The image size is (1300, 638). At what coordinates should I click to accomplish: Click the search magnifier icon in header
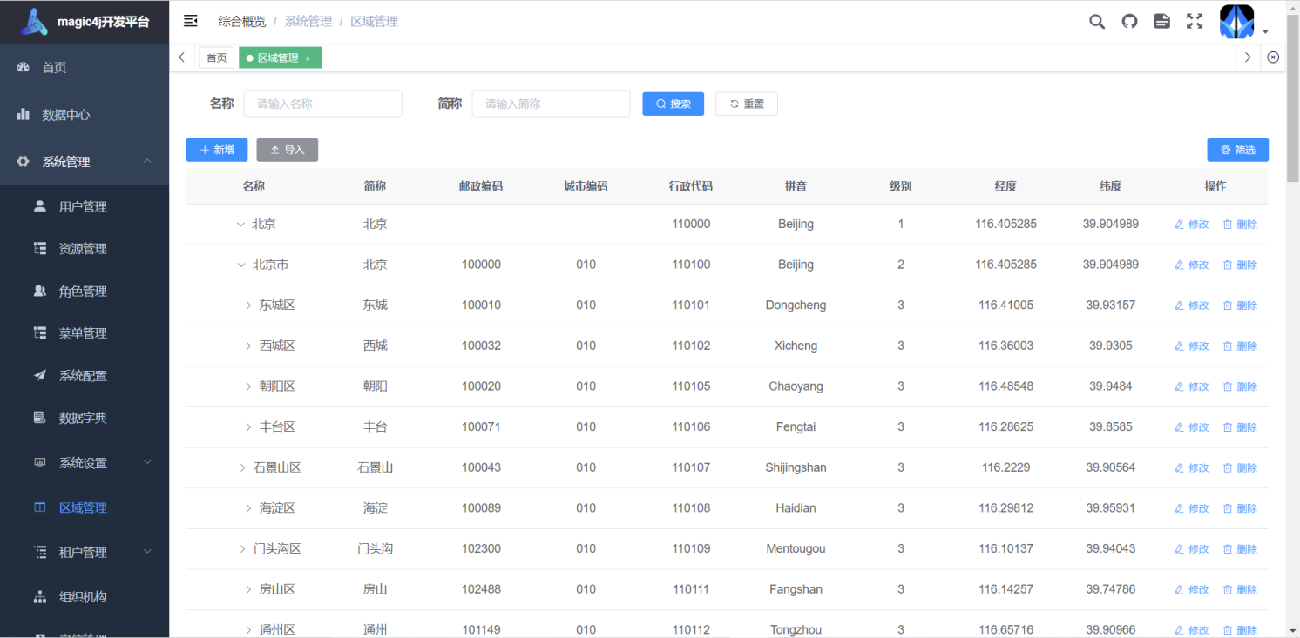tap(1096, 22)
